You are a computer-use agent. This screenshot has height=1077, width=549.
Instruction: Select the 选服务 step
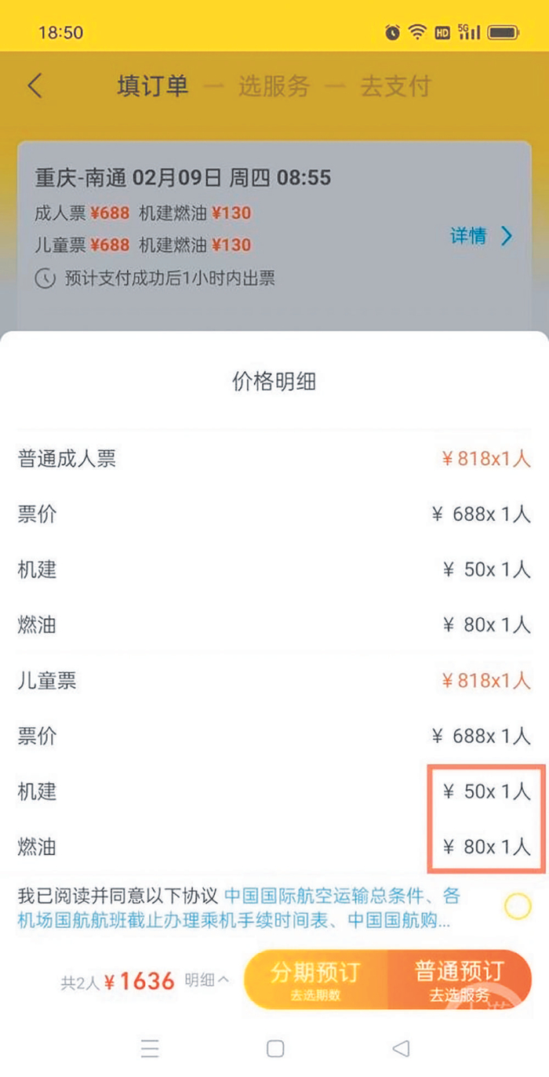tap(274, 86)
